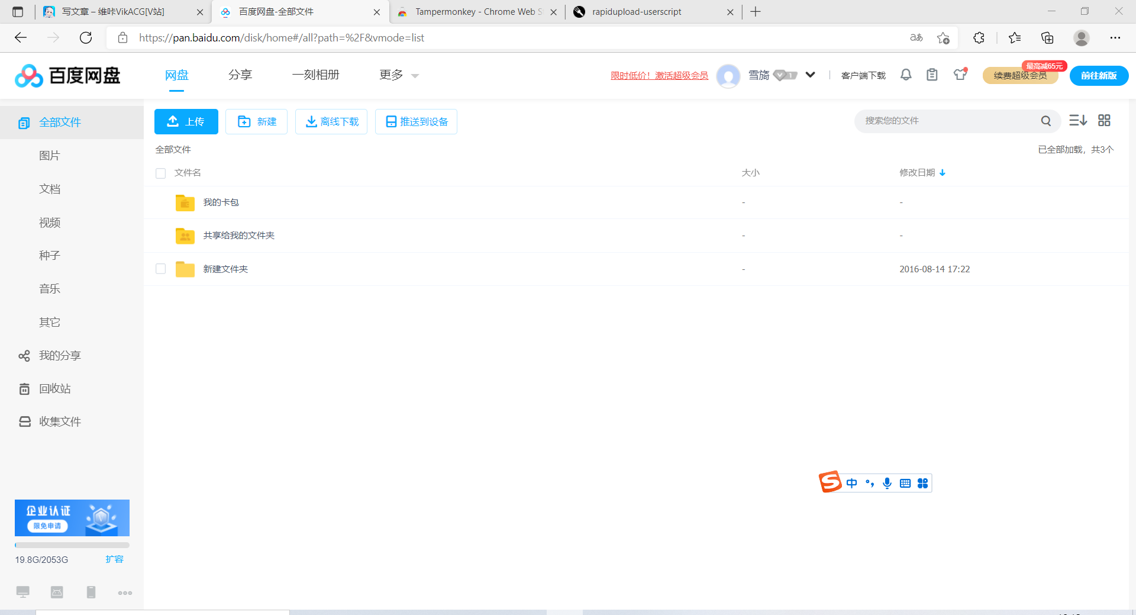Open browser extensions puzzle icon
Image resolution: width=1136 pixels, height=615 pixels.
click(x=979, y=38)
